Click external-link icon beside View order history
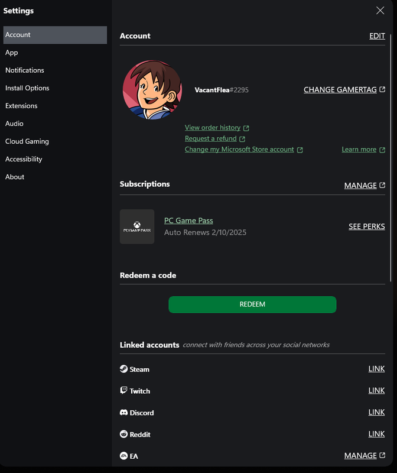The image size is (397, 473). [x=246, y=128]
